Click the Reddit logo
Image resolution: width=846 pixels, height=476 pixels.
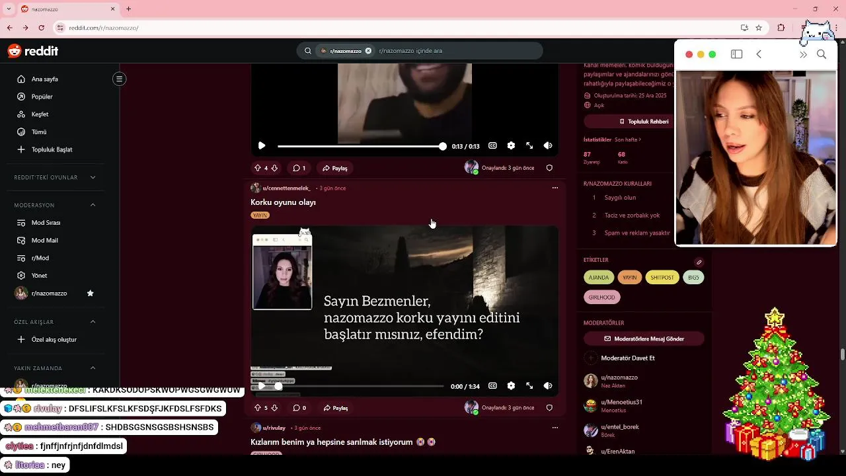click(33, 51)
